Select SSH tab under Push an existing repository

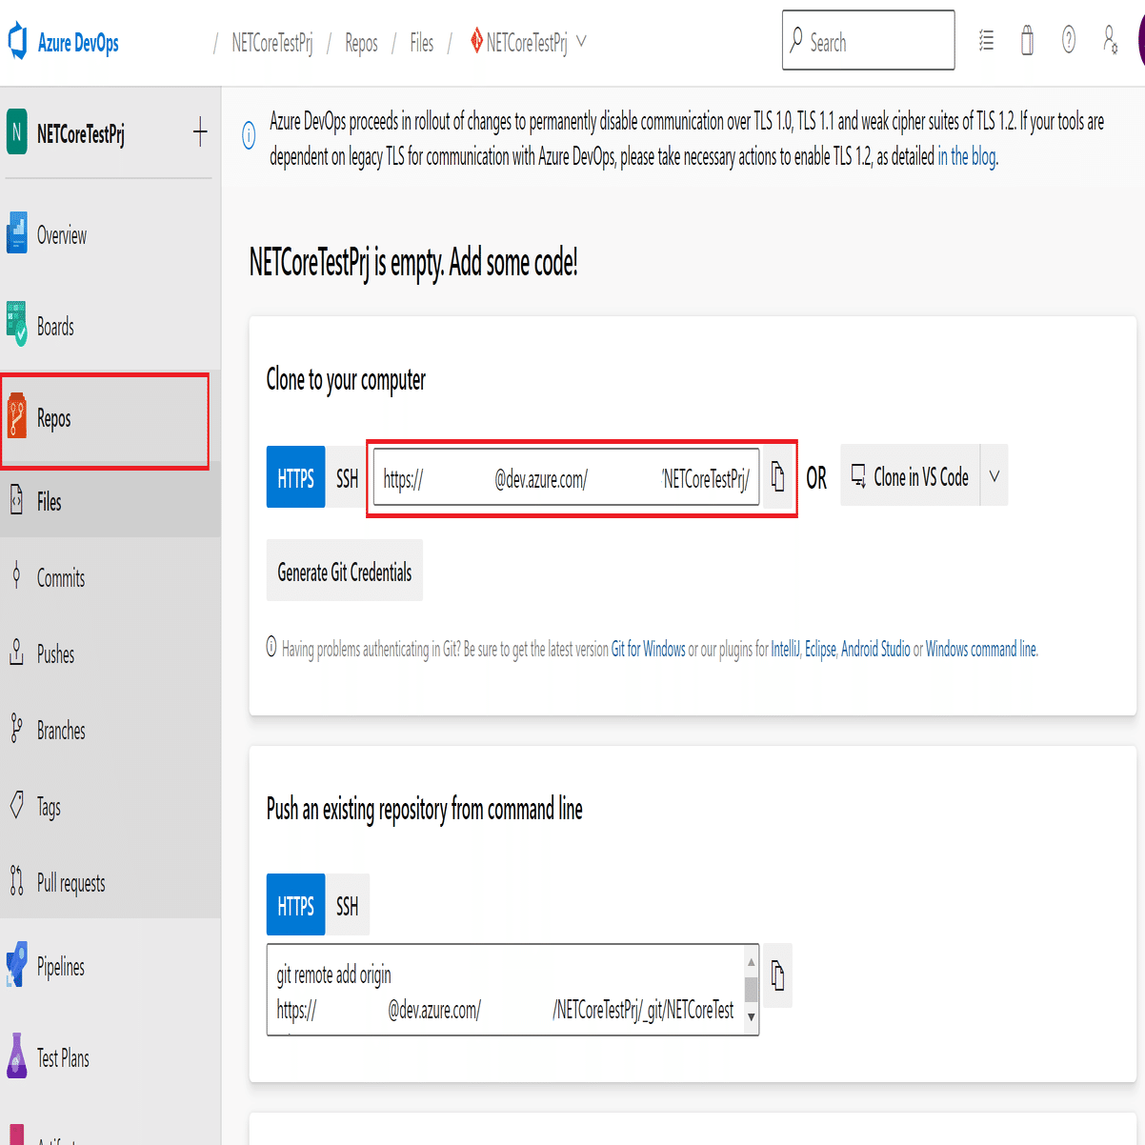point(347,905)
